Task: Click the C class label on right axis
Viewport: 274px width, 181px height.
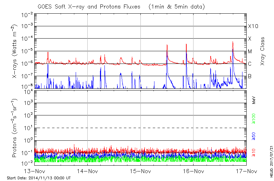Action: [250, 64]
